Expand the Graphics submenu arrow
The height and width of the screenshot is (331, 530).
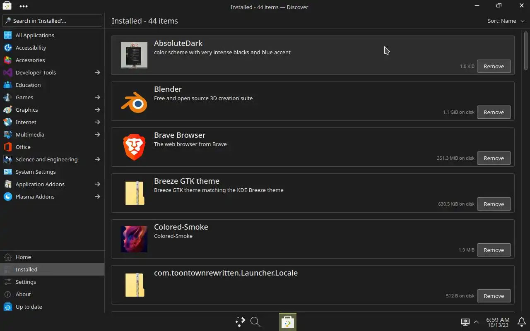tap(98, 110)
